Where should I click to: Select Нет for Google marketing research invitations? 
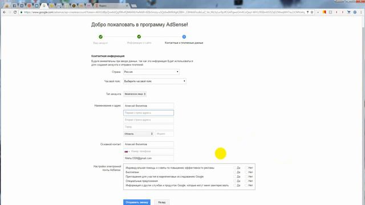pos(246,177)
